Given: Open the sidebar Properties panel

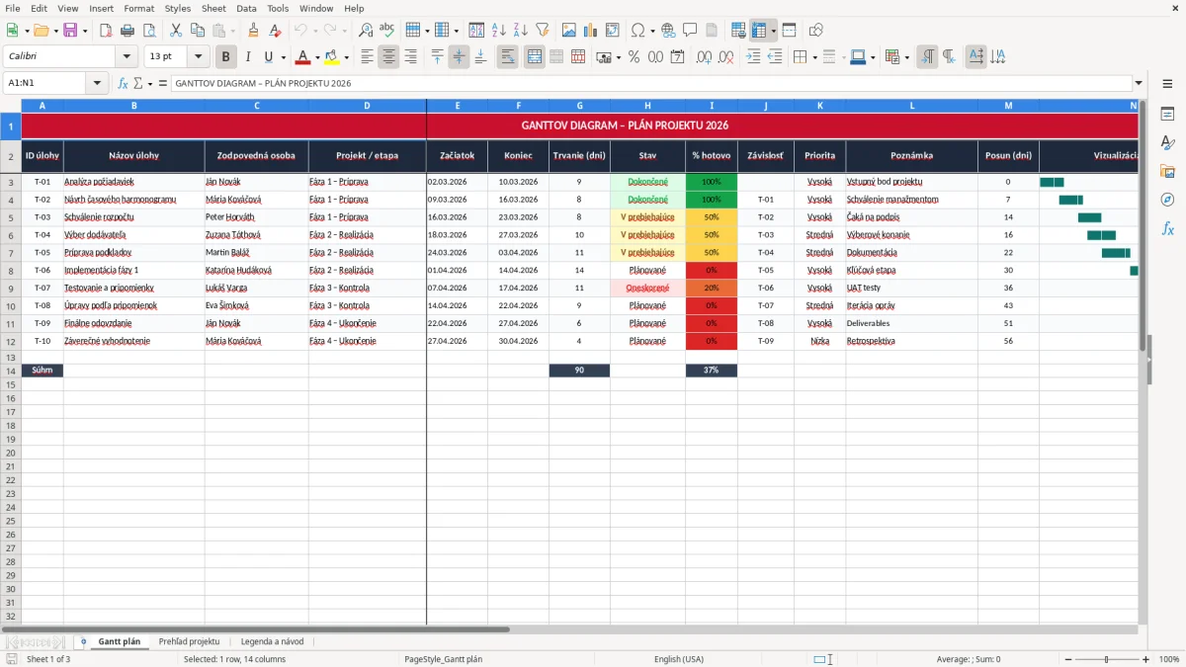Looking at the screenshot, I should [x=1167, y=115].
